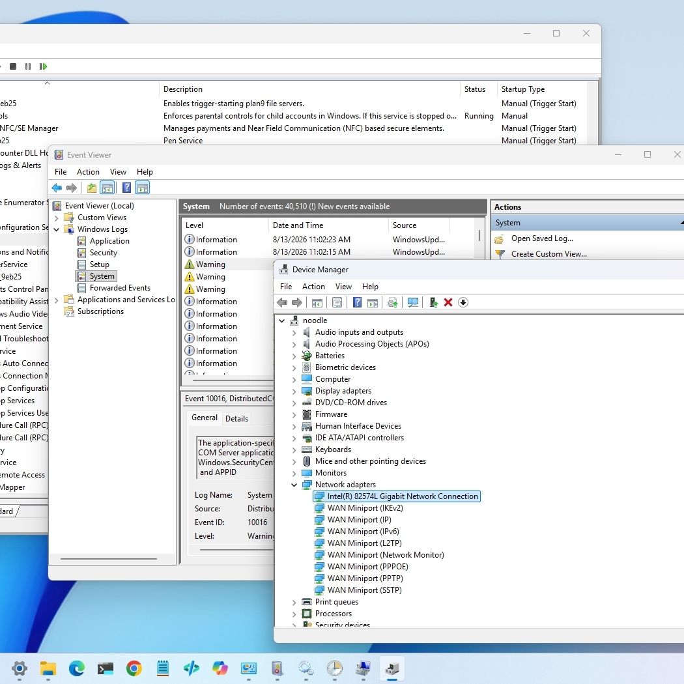
Task: Open the Help menu in Event Viewer
Action: 145,172
